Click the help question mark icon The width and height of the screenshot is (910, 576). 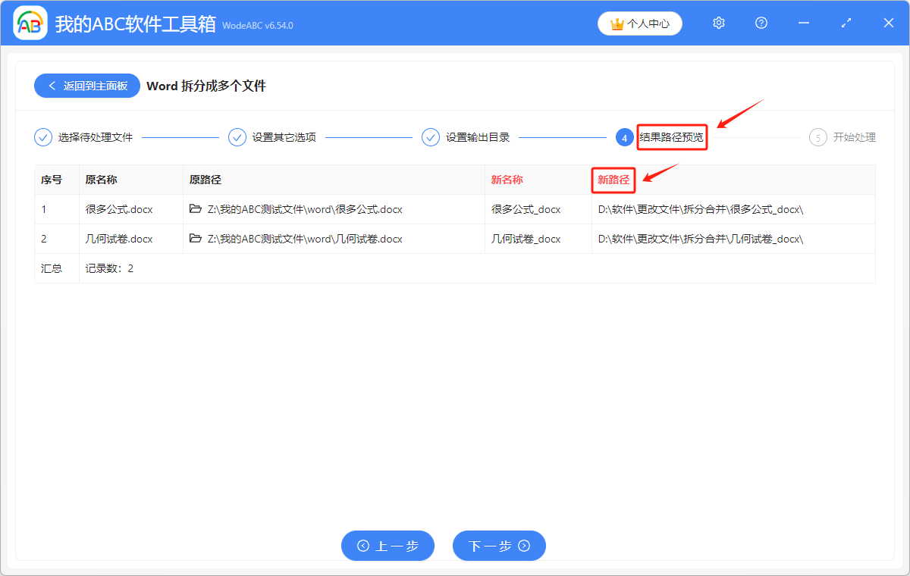(x=761, y=23)
